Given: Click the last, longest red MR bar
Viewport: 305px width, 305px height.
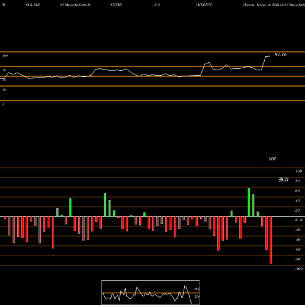Looking at the screenshot, I should point(271,240).
